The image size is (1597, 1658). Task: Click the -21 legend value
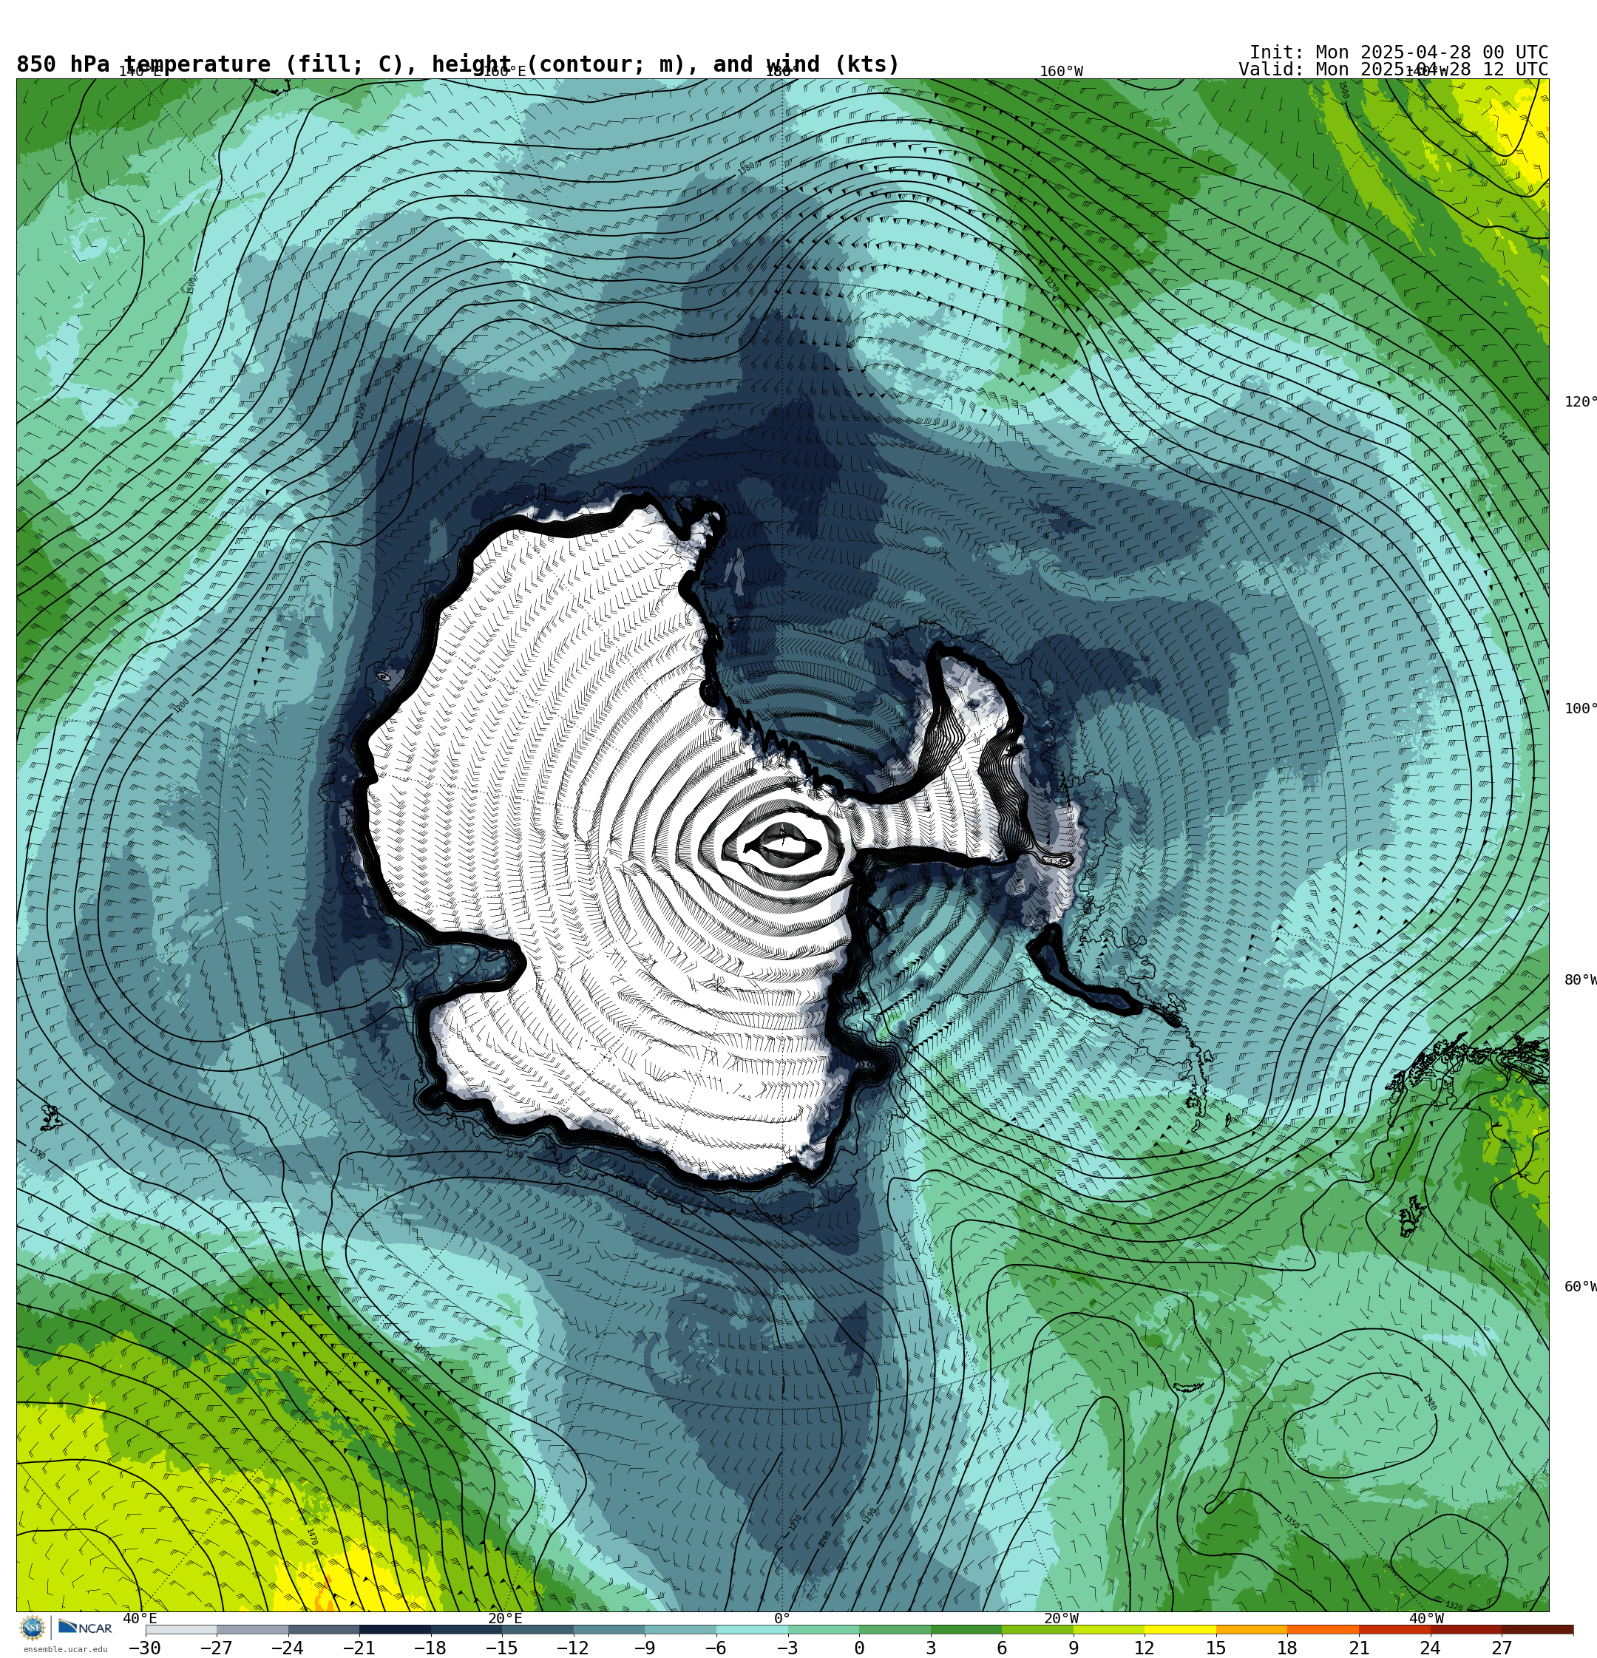359,1648
